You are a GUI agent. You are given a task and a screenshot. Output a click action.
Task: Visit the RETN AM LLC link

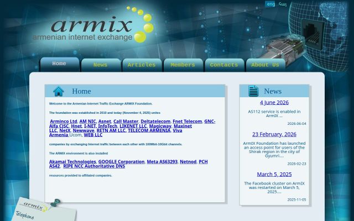(111, 130)
